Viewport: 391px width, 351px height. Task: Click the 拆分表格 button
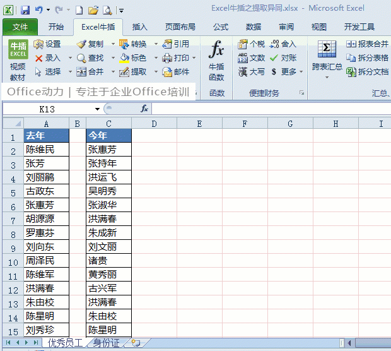coord(367,58)
